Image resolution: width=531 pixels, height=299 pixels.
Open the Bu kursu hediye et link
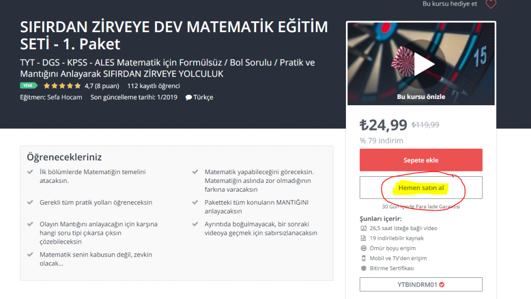click(450, 4)
